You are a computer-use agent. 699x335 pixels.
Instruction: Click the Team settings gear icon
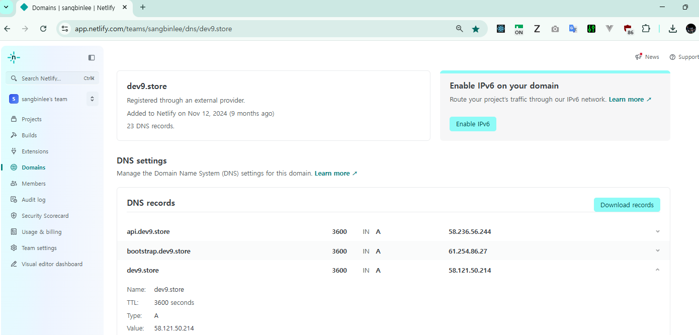[x=14, y=248]
